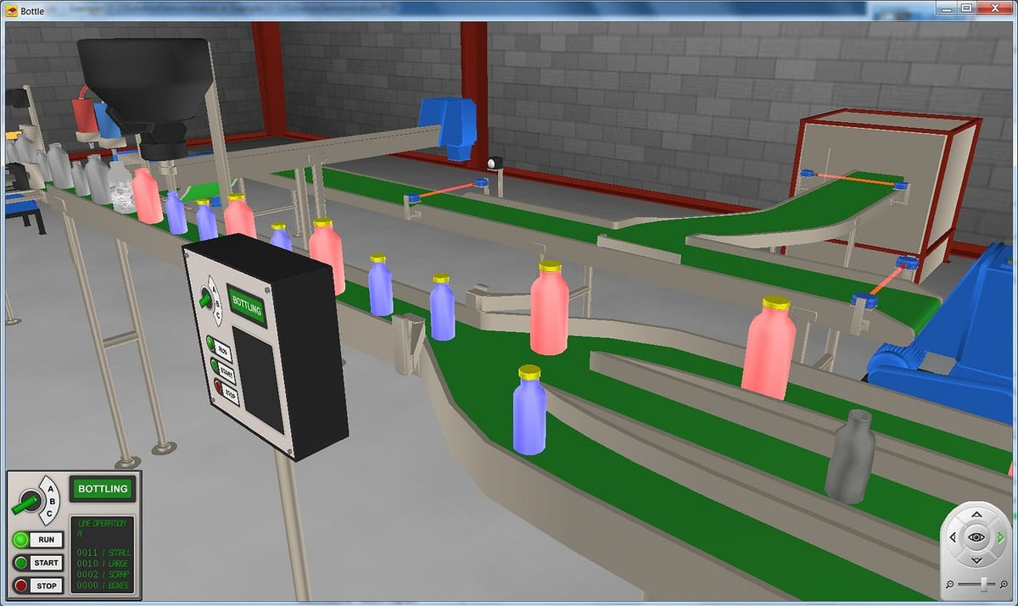Pan camera up with the up arrow

click(976, 514)
